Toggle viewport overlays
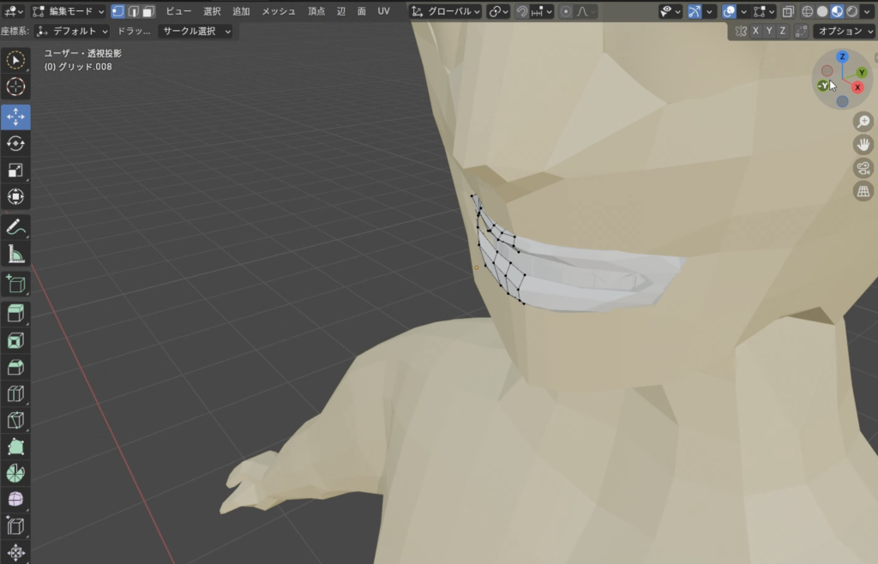Viewport: 878px width, 564px height. [x=729, y=11]
